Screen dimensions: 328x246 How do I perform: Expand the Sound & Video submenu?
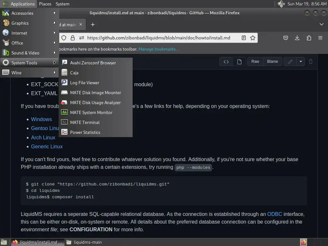pos(29,53)
